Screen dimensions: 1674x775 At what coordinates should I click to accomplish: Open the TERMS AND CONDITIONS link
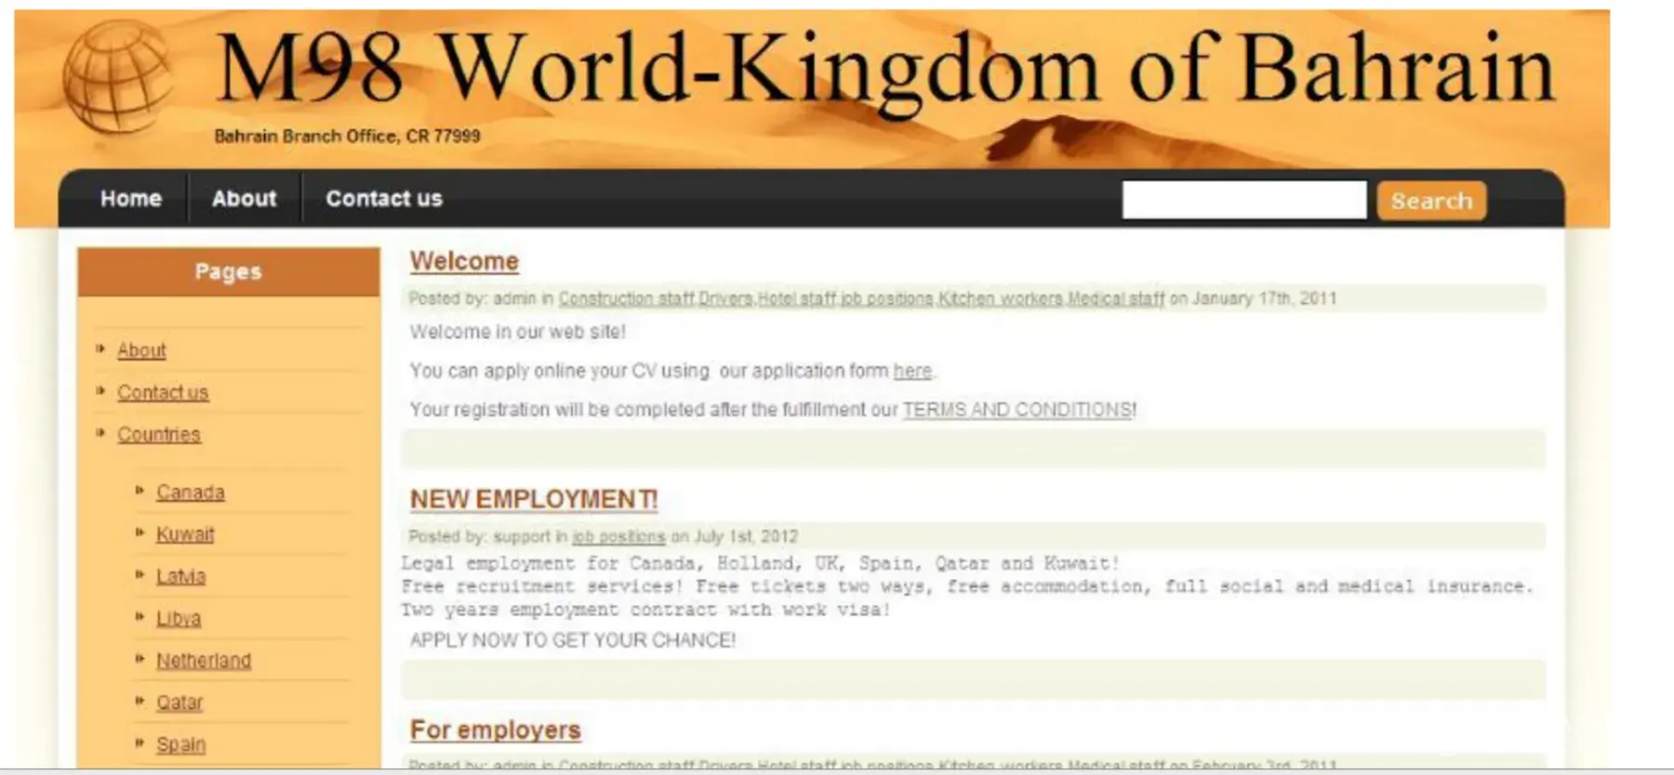[1017, 410]
